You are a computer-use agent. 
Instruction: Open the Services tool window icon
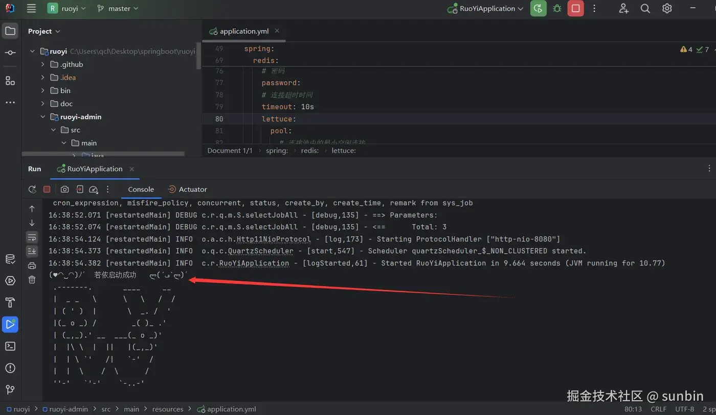tap(10, 281)
